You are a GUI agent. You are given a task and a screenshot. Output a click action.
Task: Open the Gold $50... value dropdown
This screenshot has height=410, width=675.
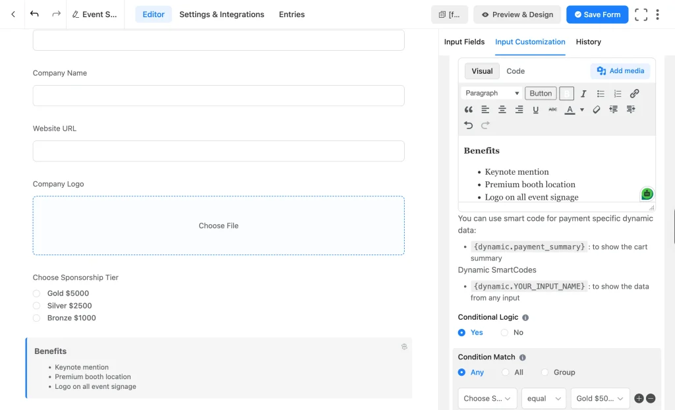[x=600, y=398]
